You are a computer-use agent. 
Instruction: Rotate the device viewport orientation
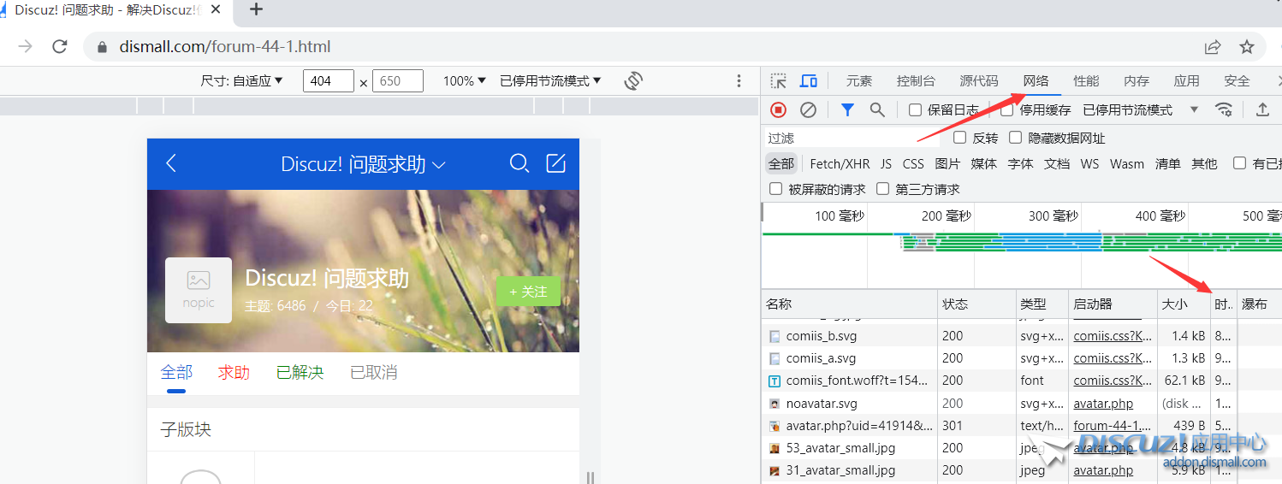pyautogui.click(x=633, y=81)
